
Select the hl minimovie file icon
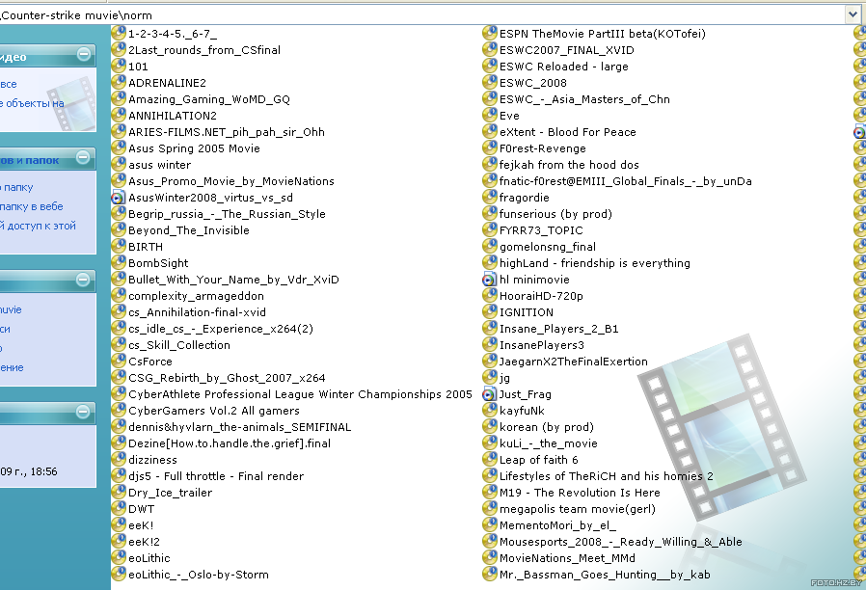tap(490, 280)
